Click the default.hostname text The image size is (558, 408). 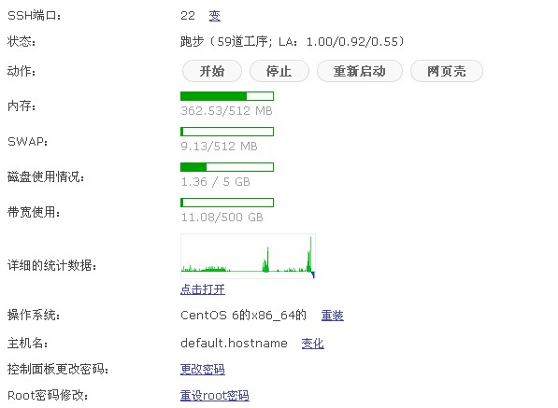(x=234, y=344)
